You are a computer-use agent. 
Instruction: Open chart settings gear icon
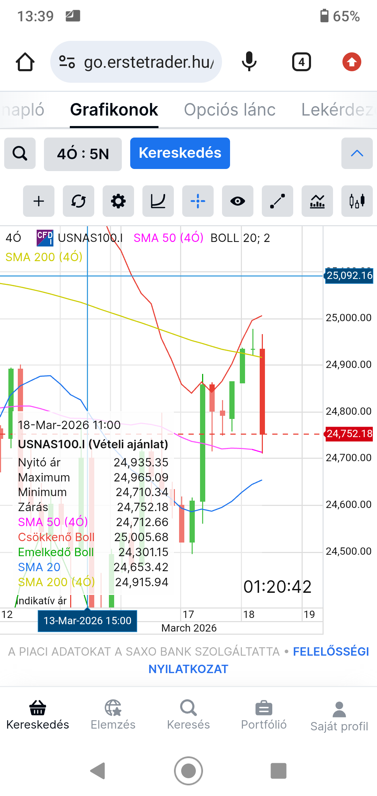[x=118, y=201]
